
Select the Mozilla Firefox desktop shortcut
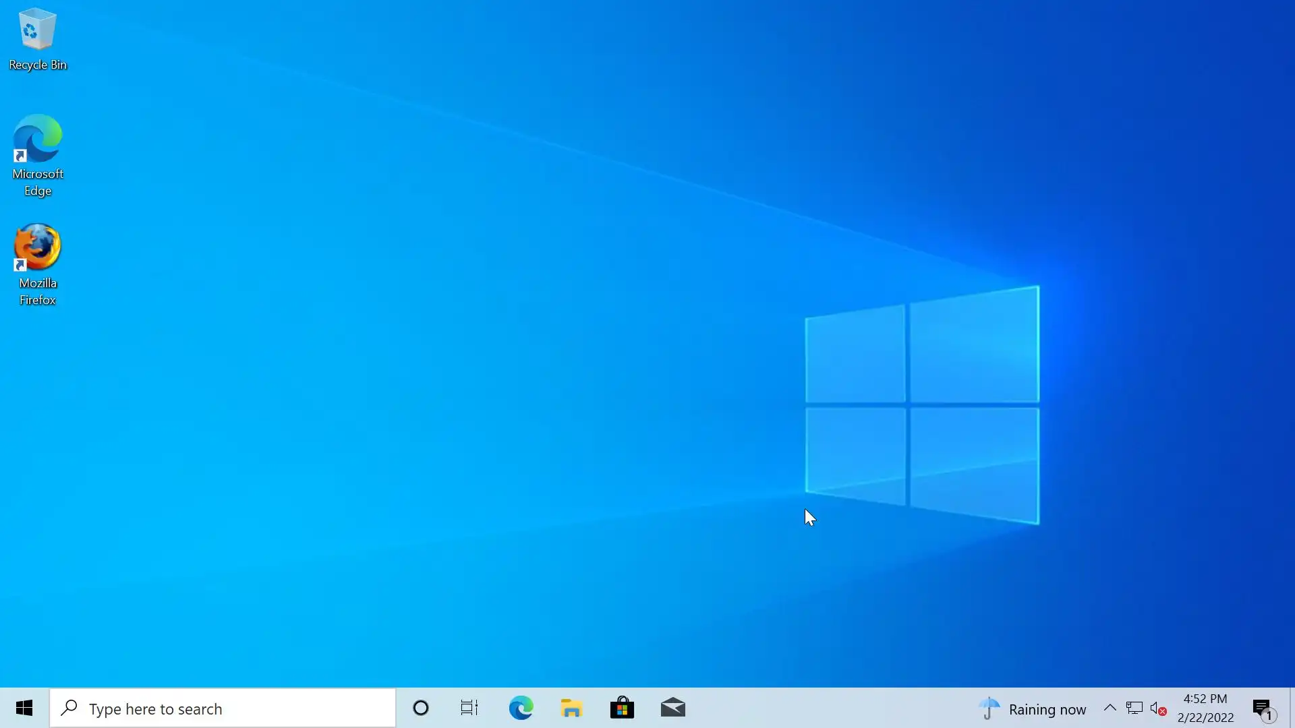pyautogui.click(x=37, y=264)
